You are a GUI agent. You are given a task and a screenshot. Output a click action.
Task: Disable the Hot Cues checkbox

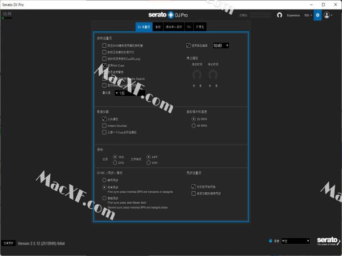104,65
